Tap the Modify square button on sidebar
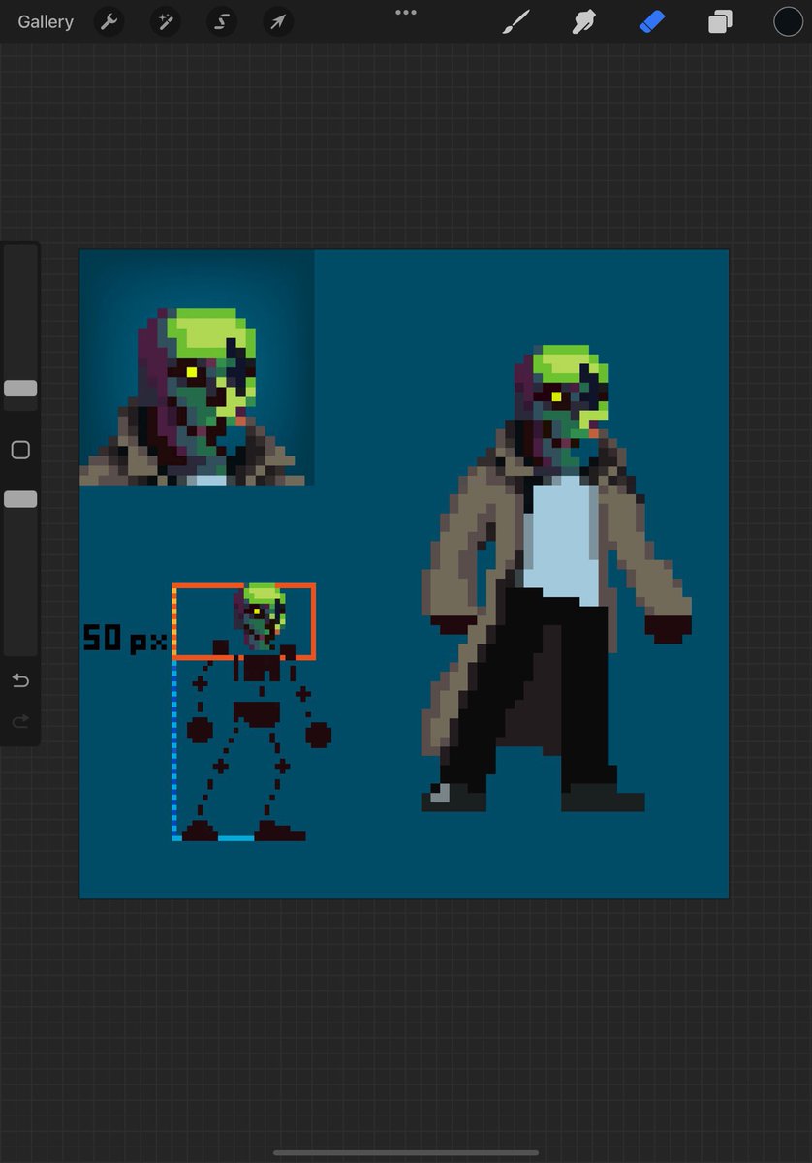 20,450
